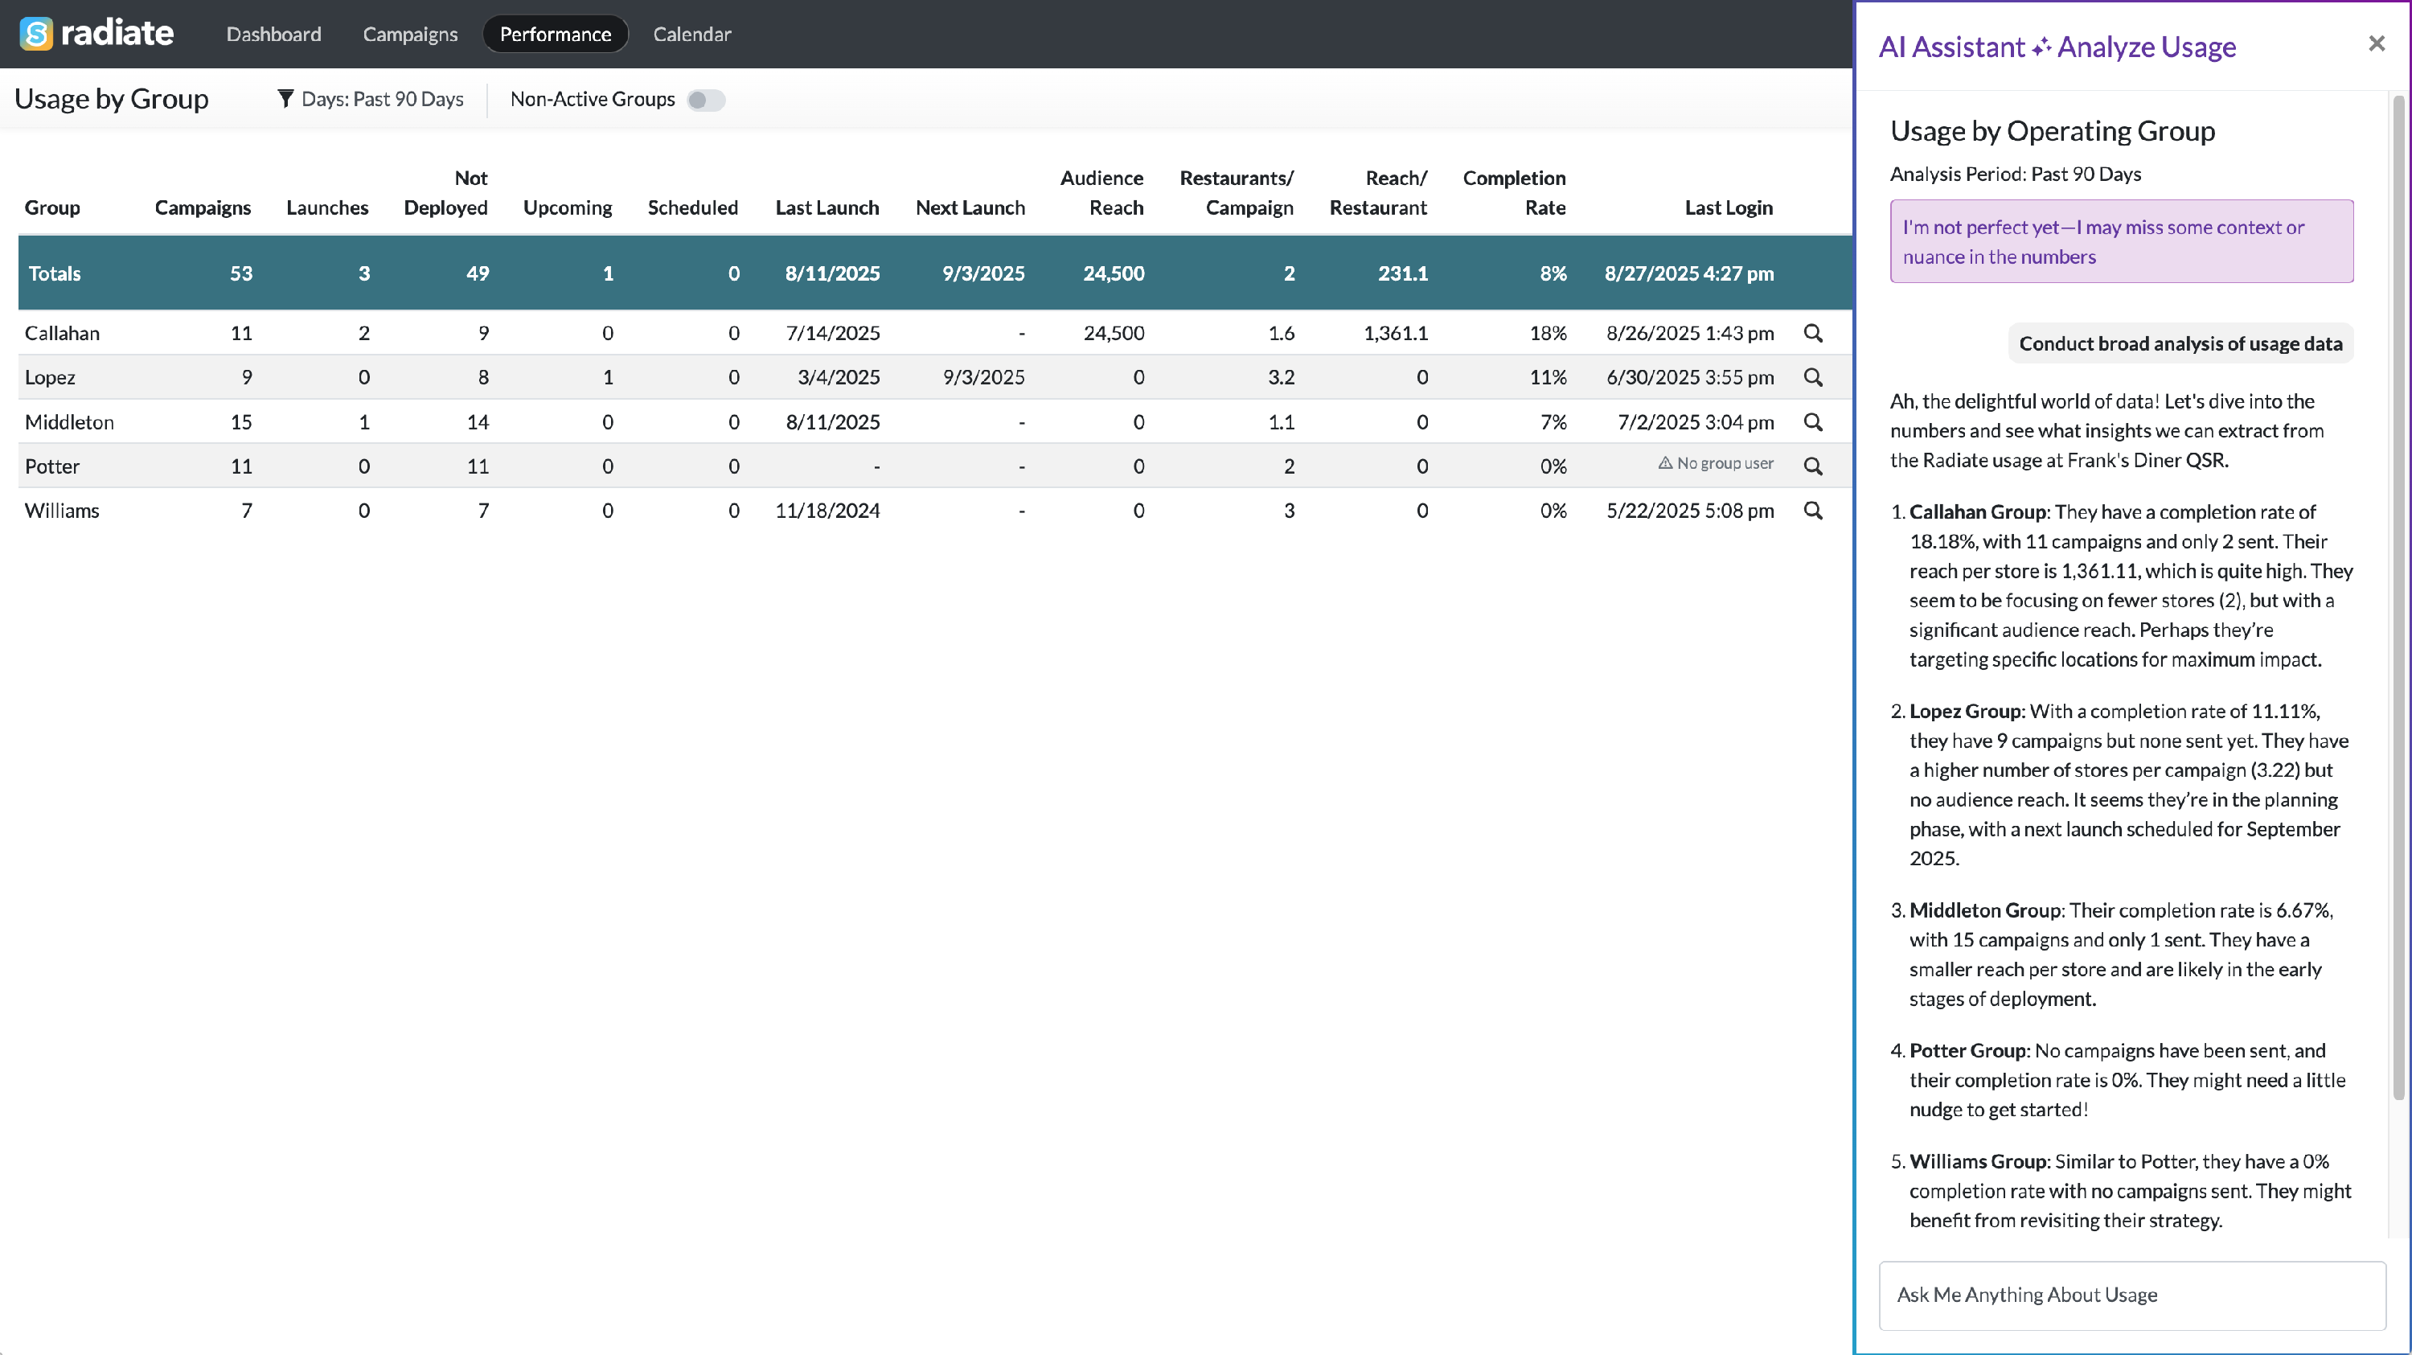
Task: Open details magnifier for Lopez group
Action: pyautogui.click(x=1813, y=377)
